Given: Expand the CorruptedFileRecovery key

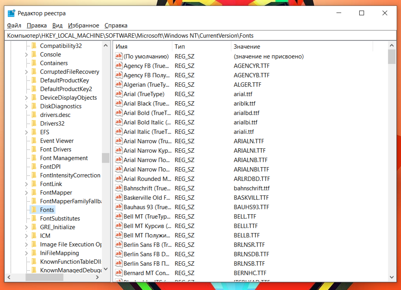Looking at the screenshot, I should coord(26,72).
